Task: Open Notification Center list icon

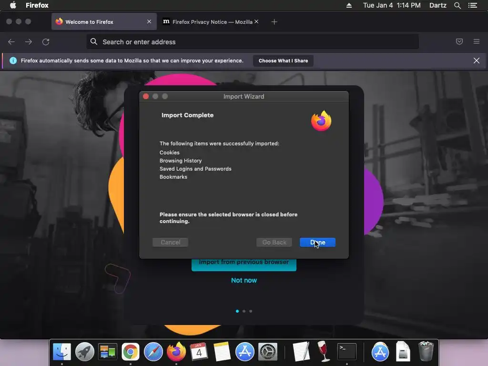Action: (x=473, y=5)
